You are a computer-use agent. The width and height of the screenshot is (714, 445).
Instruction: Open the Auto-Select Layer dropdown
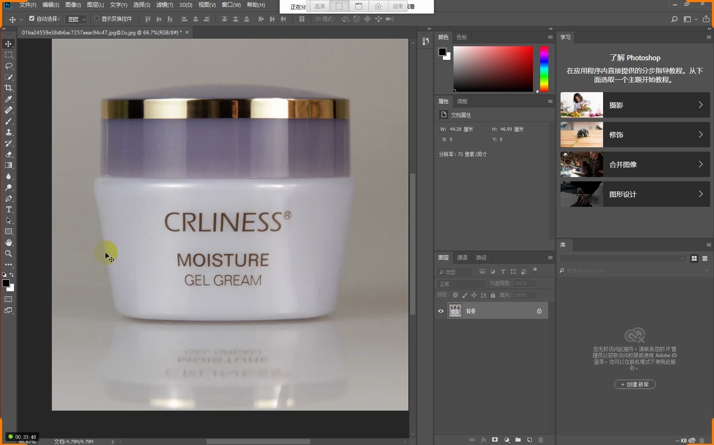pos(76,19)
